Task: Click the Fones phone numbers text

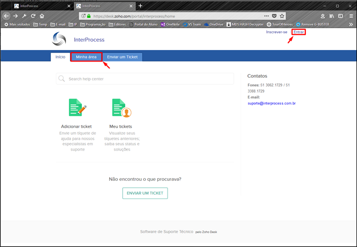Action: click(x=269, y=88)
